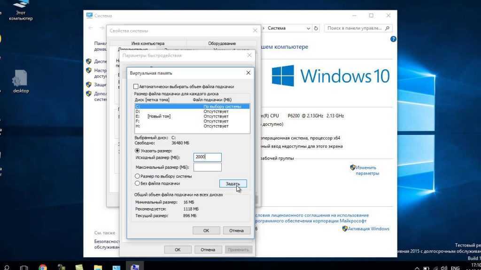
Task: Select the desktop file icon
Action: pyautogui.click(x=21, y=82)
